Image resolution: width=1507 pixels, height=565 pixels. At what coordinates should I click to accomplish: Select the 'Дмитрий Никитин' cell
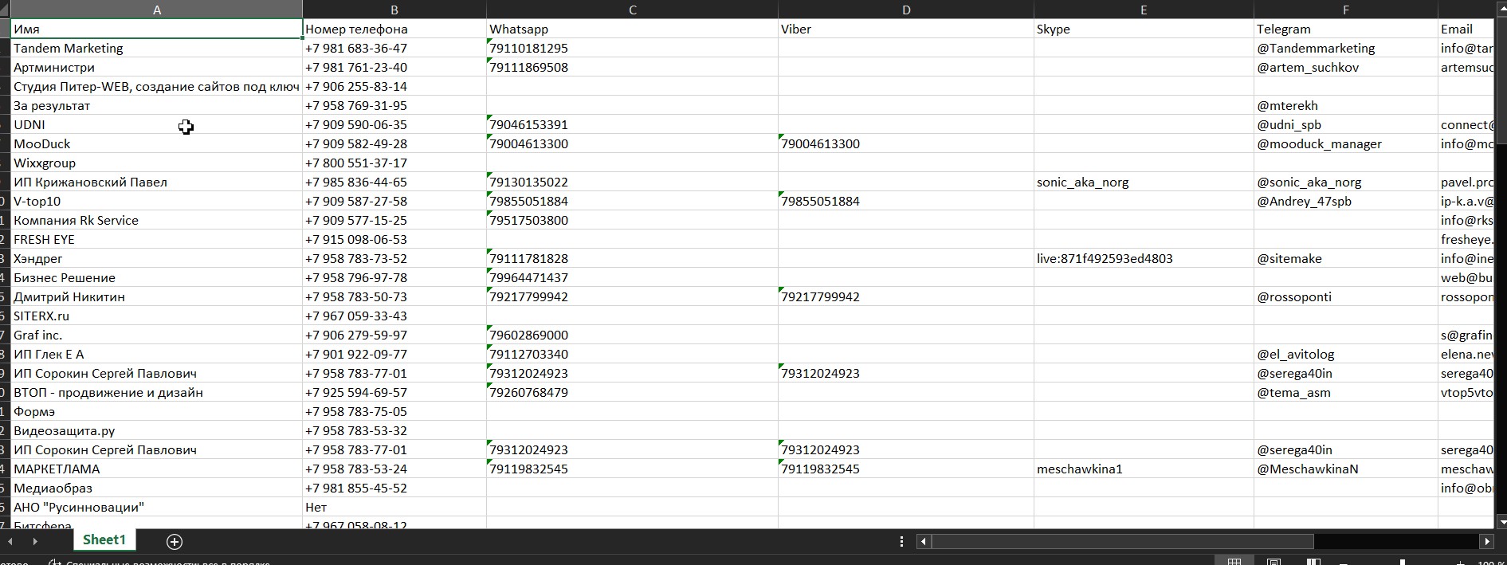point(157,296)
